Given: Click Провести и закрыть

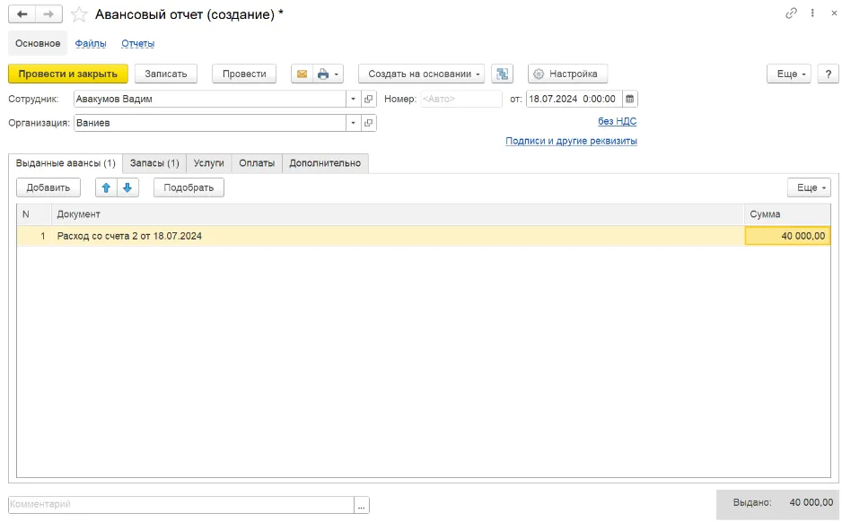Looking at the screenshot, I should (x=68, y=74).
